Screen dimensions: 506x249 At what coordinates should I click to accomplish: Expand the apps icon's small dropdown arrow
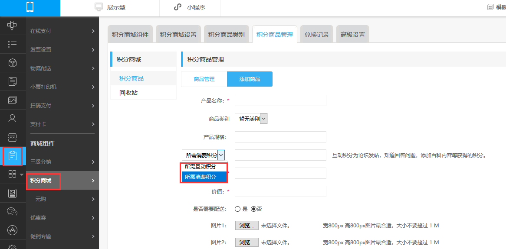pyautogui.click(x=22, y=175)
